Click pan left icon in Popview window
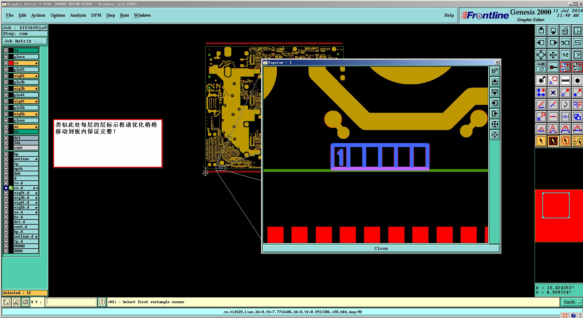Screen dimensions: 583x318 coord(495,103)
